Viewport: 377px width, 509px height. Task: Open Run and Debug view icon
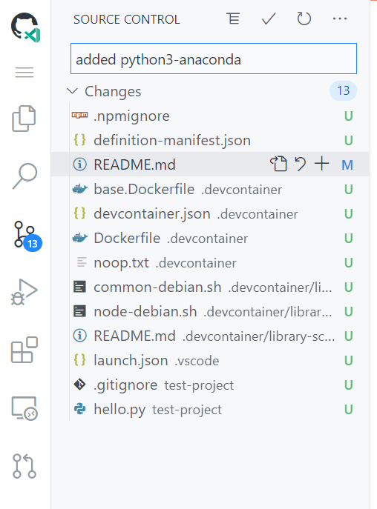pos(24,291)
